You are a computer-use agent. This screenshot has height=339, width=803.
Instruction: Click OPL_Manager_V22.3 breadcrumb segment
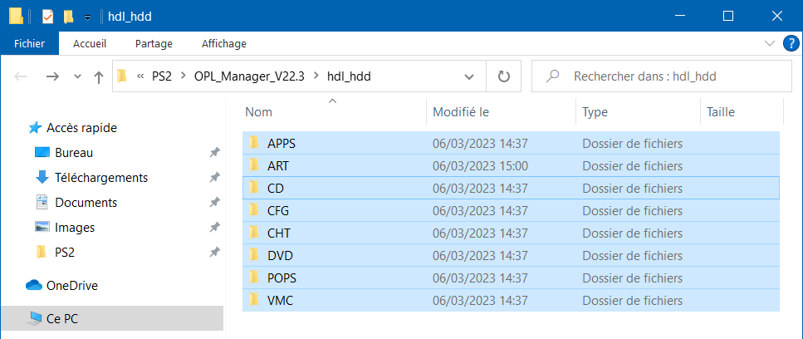249,76
